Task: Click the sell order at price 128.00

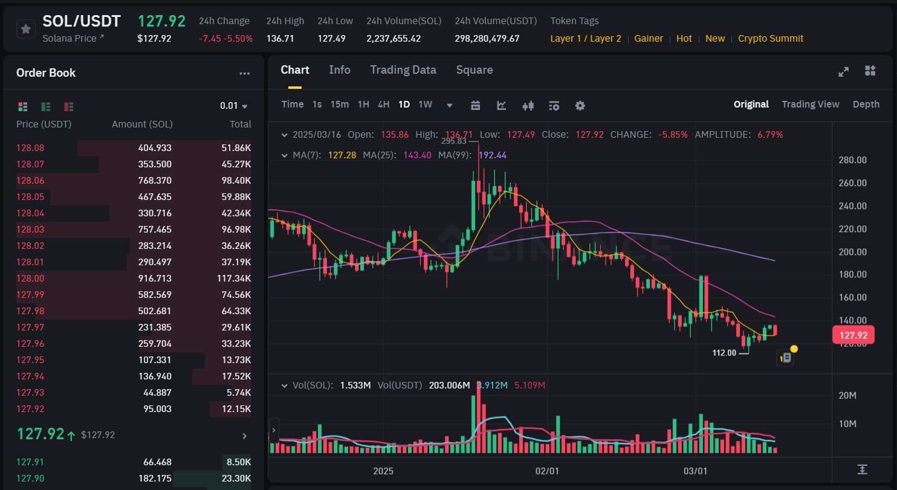Action: [x=134, y=279]
